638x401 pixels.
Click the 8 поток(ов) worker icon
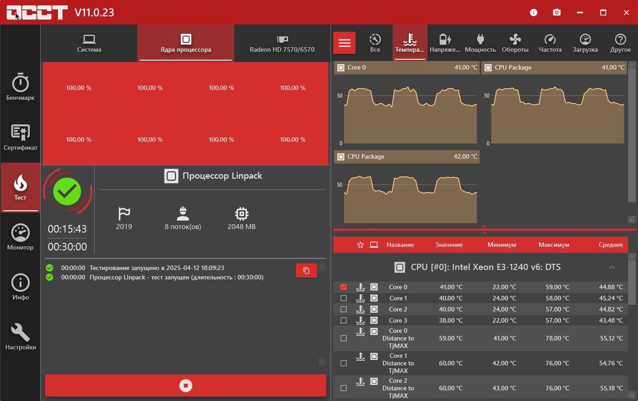coord(183,214)
